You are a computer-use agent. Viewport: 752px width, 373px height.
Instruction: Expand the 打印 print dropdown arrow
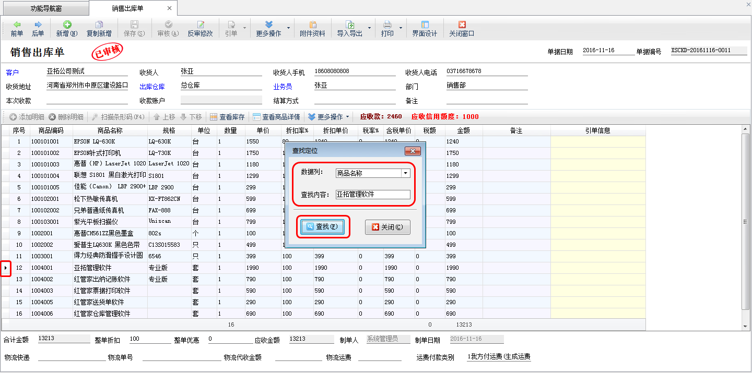point(401,28)
